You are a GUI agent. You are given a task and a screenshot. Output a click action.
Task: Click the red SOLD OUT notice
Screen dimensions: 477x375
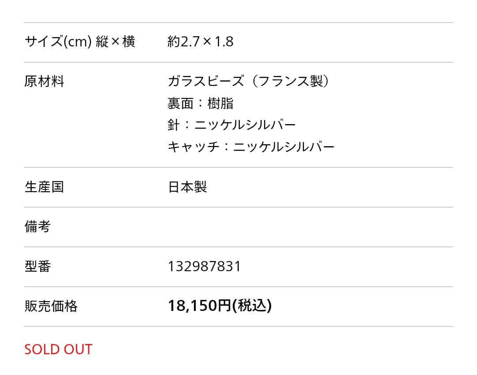pos(58,349)
